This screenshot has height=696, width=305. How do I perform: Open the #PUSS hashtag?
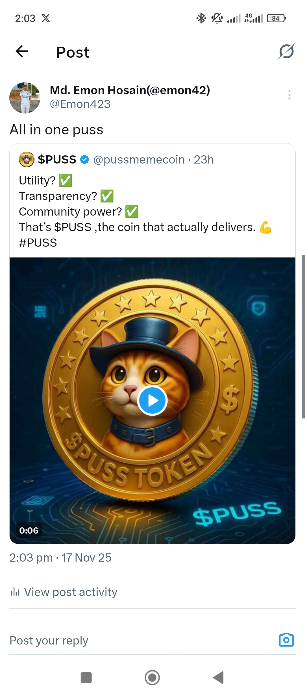tap(38, 243)
